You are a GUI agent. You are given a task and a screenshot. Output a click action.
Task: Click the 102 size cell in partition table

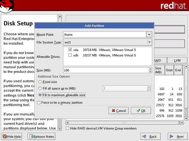coord(162,89)
